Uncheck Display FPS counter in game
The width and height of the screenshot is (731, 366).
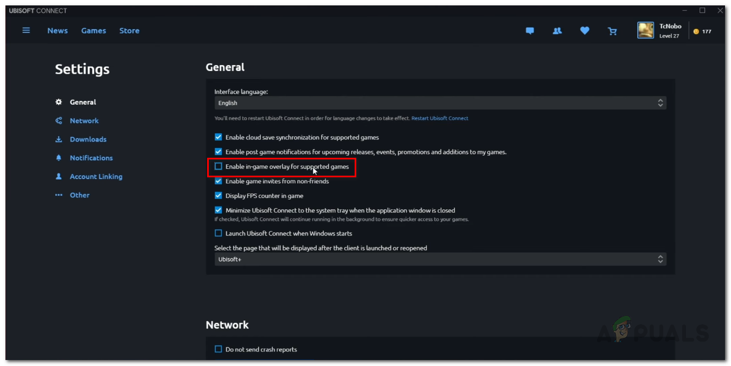[219, 196]
